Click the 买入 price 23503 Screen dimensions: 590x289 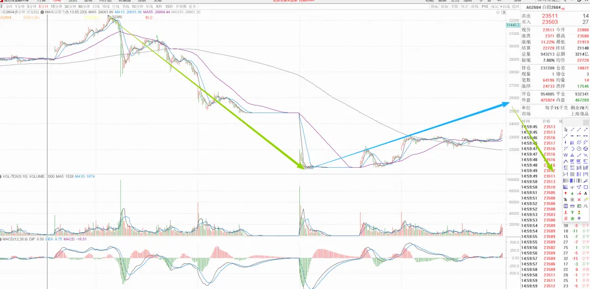[550, 22]
